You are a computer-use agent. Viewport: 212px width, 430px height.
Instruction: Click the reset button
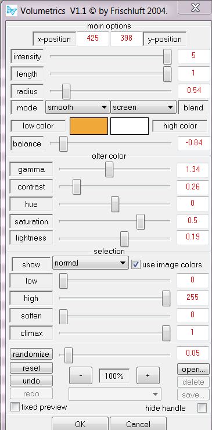pyautogui.click(x=31, y=368)
